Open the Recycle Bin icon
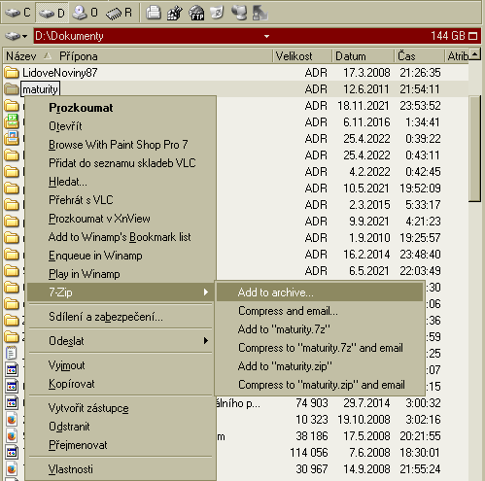 218,14
